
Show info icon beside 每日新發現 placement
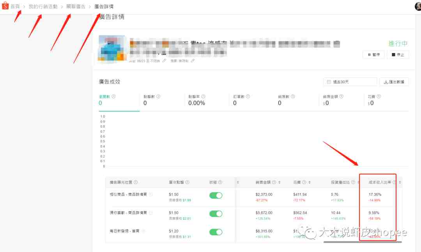pyautogui.click(x=143, y=231)
